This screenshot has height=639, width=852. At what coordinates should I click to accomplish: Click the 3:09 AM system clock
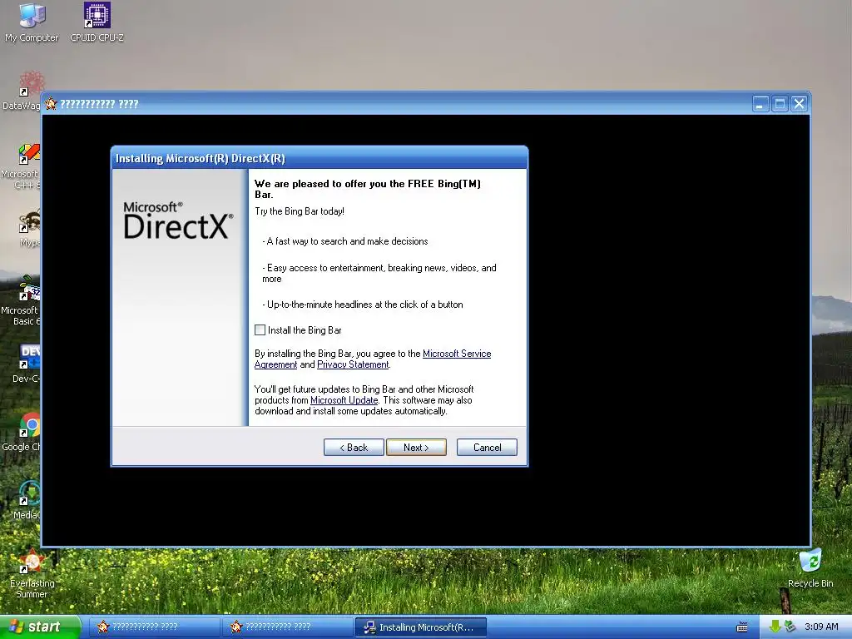click(821, 627)
